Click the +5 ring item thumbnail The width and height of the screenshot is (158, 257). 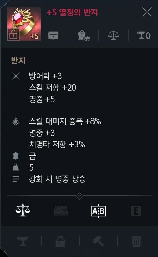pyautogui.click(x=24, y=24)
